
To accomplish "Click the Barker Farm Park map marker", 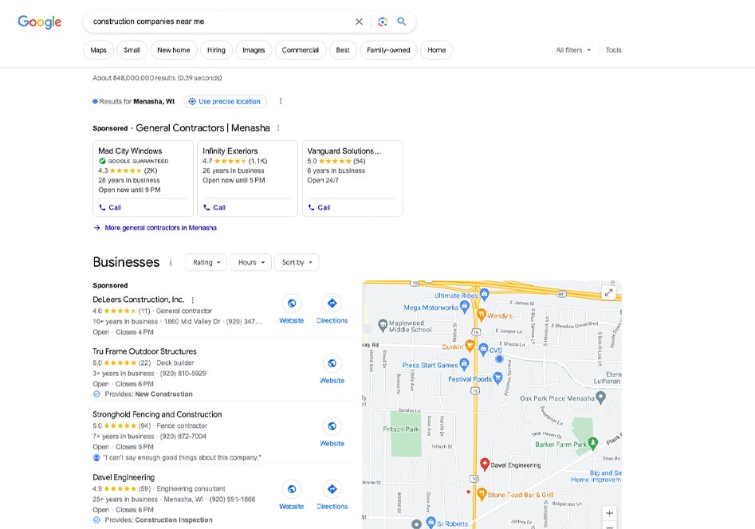I will coord(593,443).
